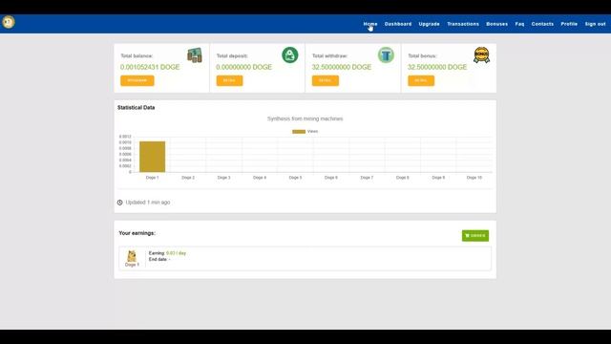Click the Total deposit label
611x344 pixels.
(x=232, y=55)
